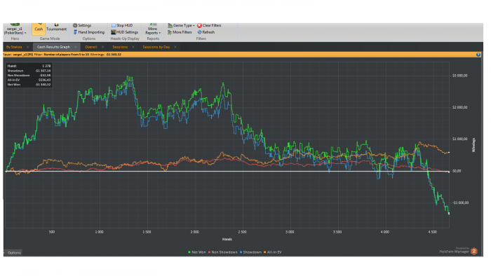The image size is (491, 276).
Task: Expand the Game Type dropdown
Action: [x=181, y=25]
